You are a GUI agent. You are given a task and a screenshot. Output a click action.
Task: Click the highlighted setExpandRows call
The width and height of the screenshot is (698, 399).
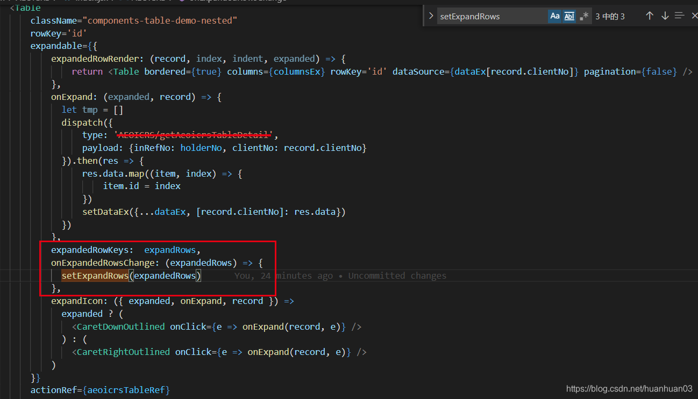point(95,276)
